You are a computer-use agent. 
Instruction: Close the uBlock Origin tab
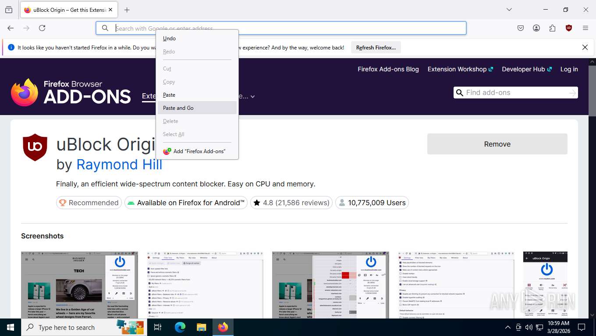110,10
